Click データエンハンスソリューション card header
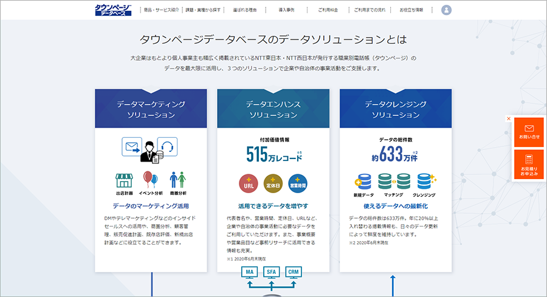 273,109
